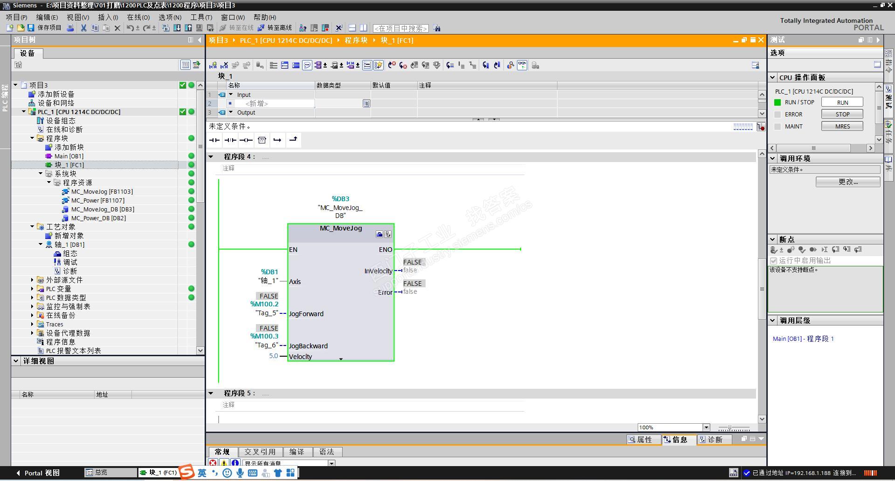
Task: Expand the 监控与强制表 folder
Action: [x=33, y=306]
